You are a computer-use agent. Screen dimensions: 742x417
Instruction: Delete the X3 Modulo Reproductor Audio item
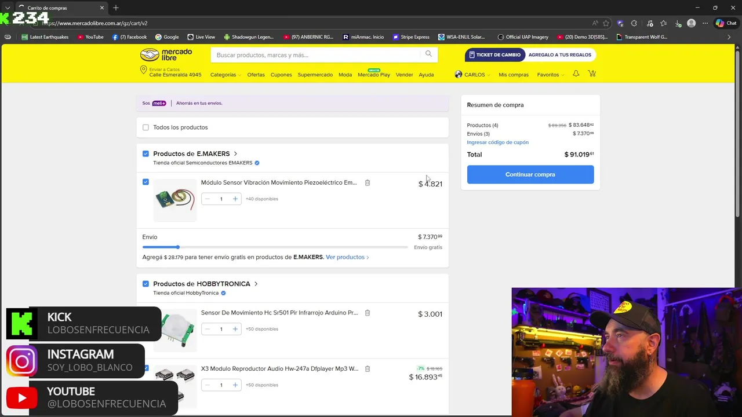click(368, 368)
